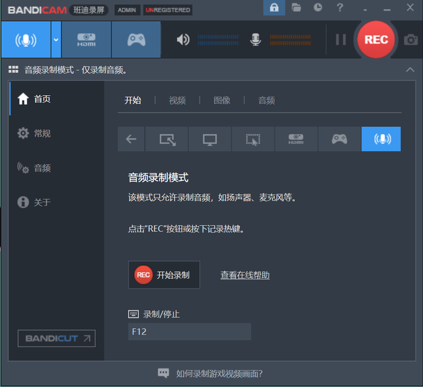
Task: Select fullscreen monitor recording mode icon
Action: (210, 139)
